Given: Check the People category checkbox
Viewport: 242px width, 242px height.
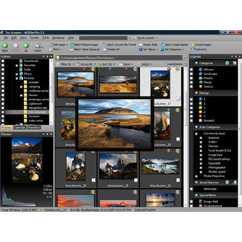Looking at the screenshot, I should (x=191, y=78).
